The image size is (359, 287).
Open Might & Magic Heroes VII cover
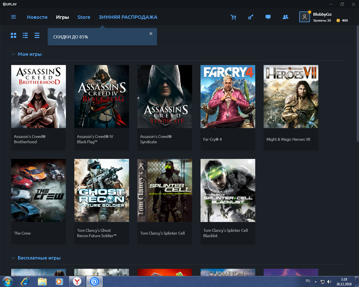point(291,96)
